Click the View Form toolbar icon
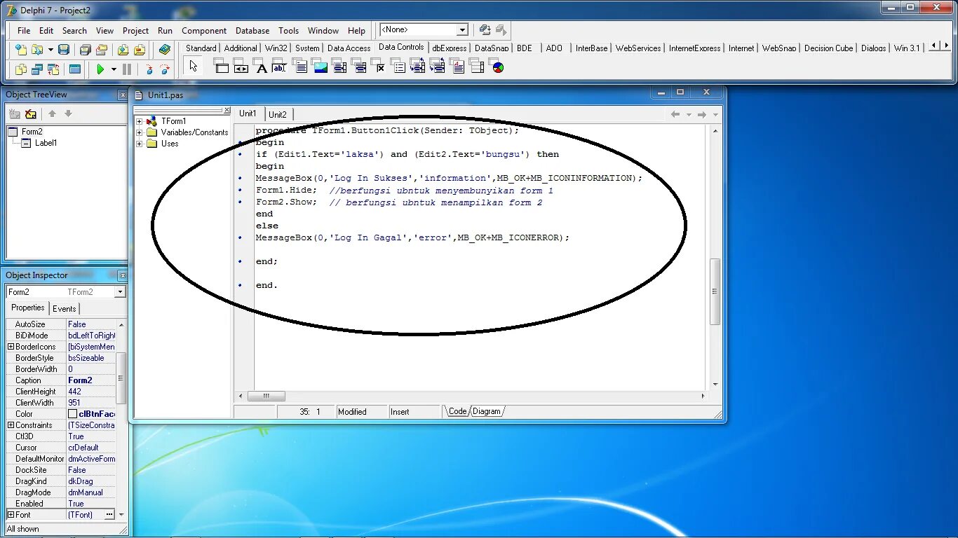The width and height of the screenshot is (958, 538). (x=37, y=69)
